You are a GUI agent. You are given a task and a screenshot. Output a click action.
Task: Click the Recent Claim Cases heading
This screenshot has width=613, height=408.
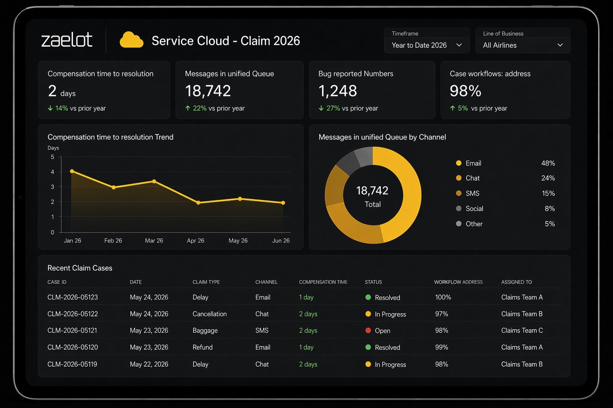tap(80, 268)
